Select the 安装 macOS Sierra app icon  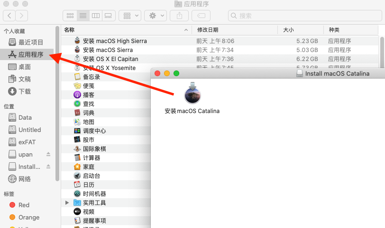[77, 50]
